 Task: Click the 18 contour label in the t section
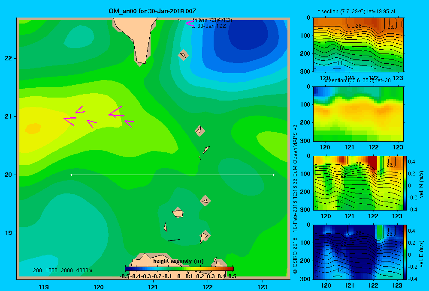coord(342,48)
